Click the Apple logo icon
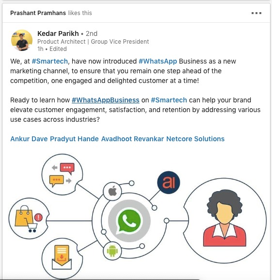 click(112, 191)
